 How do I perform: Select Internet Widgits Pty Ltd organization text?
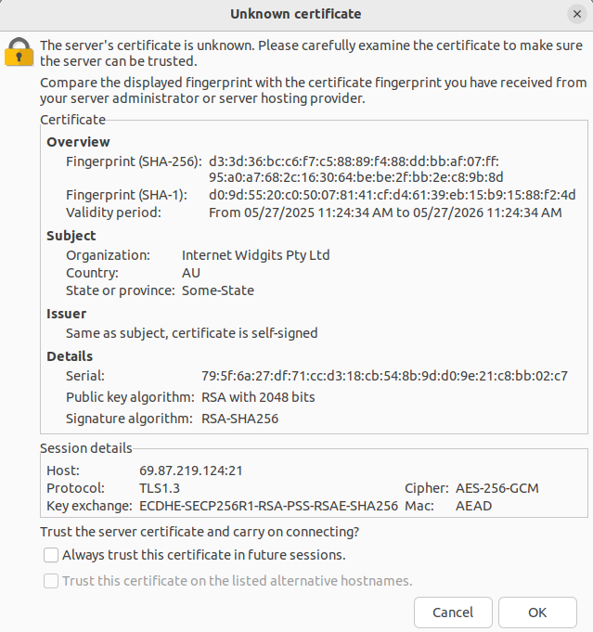pos(255,255)
